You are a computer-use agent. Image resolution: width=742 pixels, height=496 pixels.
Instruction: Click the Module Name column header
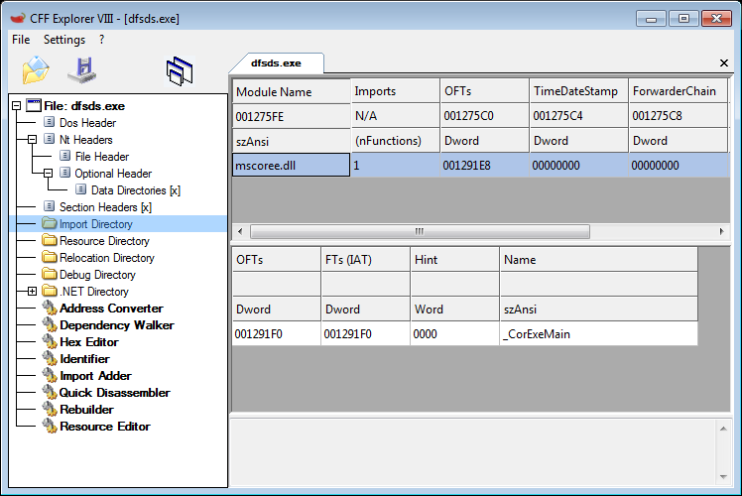(292, 91)
